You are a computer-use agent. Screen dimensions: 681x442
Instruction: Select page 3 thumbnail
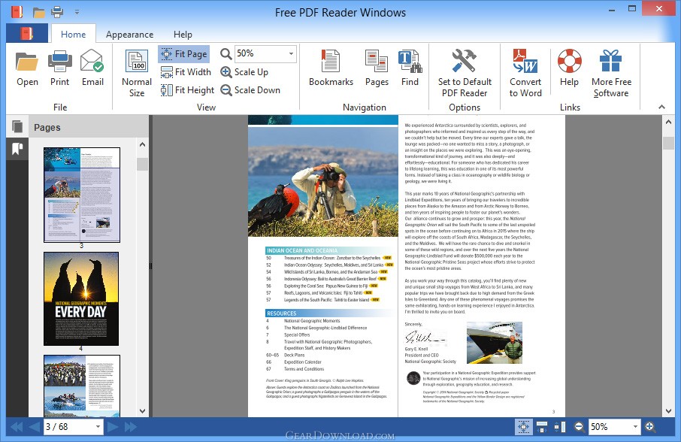point(82,195)
